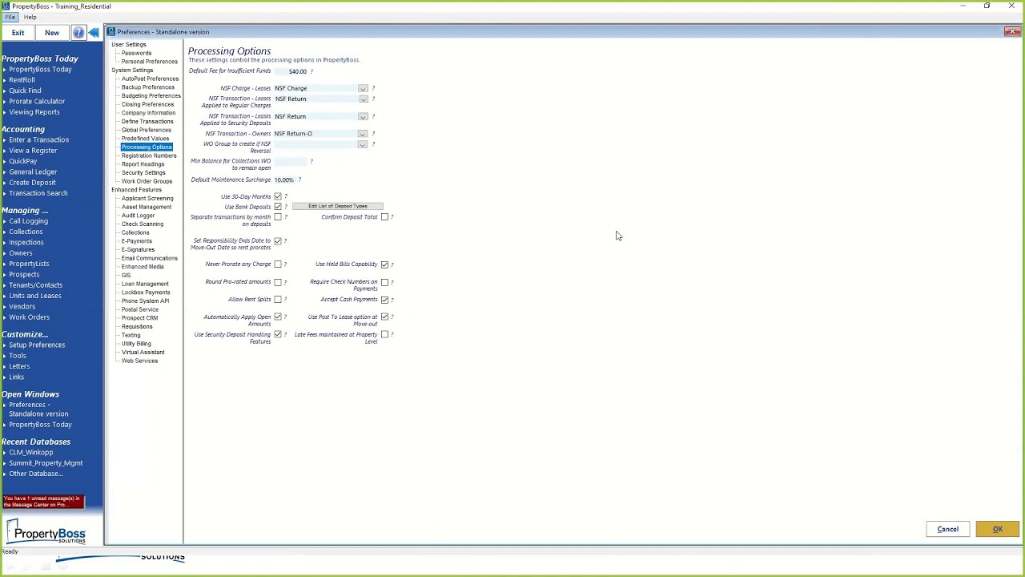
Task: Click Edit List of Deposit Types button
Action: click(x=338, y=207)
